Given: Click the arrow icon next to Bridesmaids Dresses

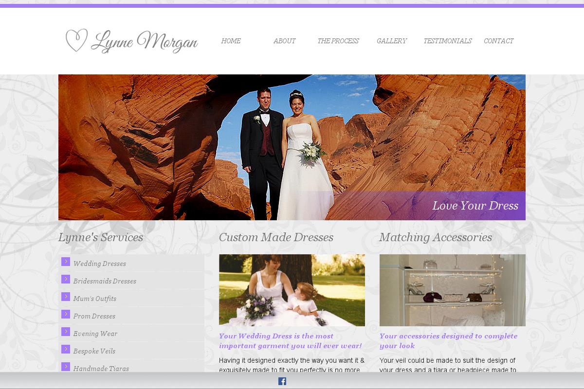Looking at the screenshot, I should 66,279.
